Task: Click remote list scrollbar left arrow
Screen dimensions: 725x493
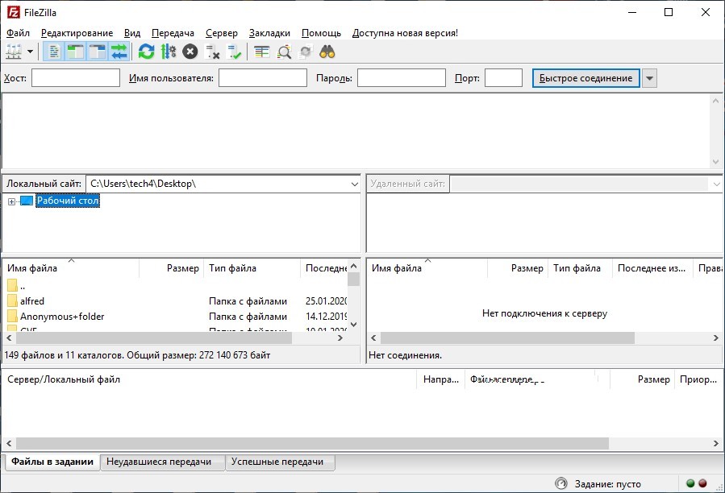Action: pos(373,338)
